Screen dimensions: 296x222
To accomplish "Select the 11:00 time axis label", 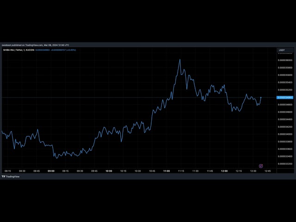I will (x=166, y=171).
